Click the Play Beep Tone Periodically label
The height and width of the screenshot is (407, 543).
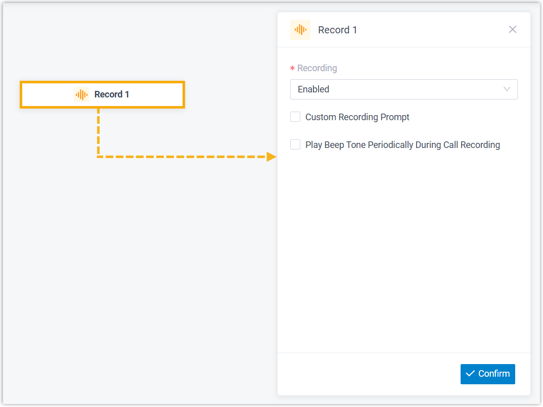[x=402, y=145]
